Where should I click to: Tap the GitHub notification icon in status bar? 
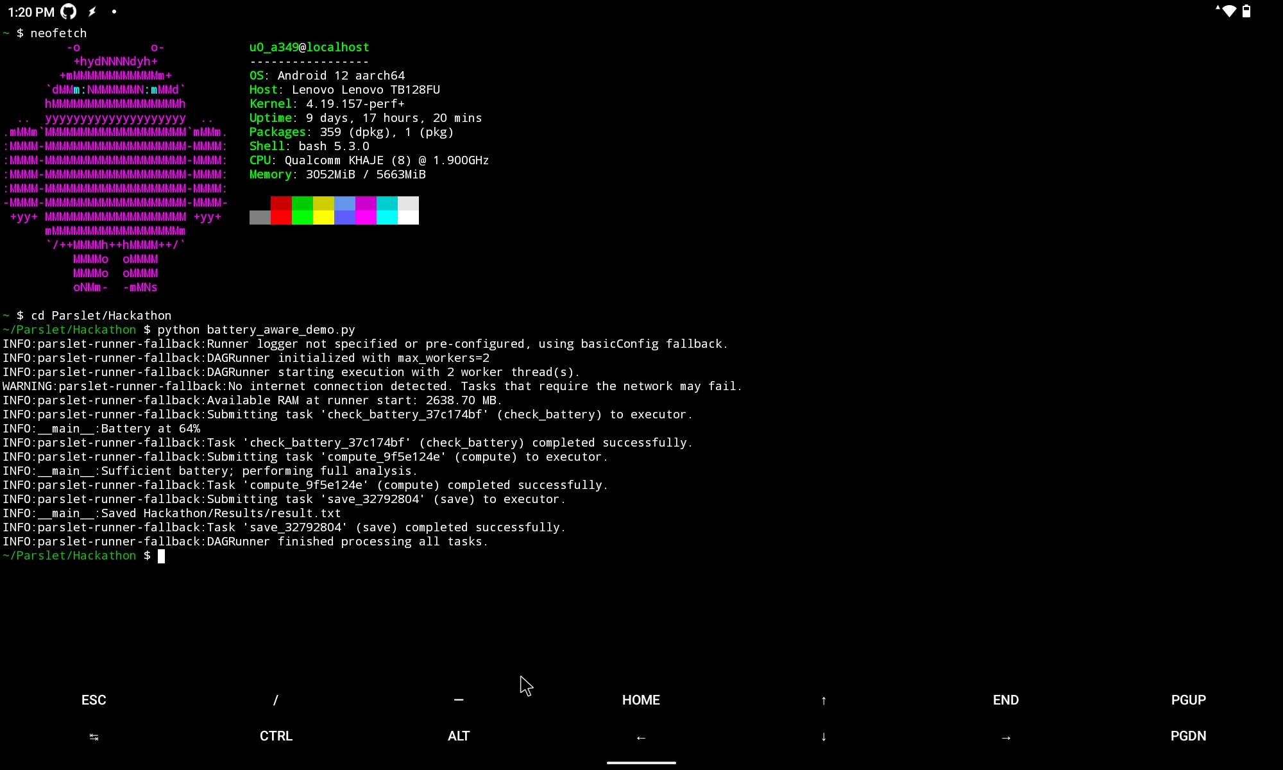[x=68, y=12]
